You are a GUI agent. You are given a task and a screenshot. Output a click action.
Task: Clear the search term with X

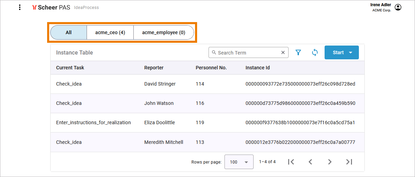point(283,52)
